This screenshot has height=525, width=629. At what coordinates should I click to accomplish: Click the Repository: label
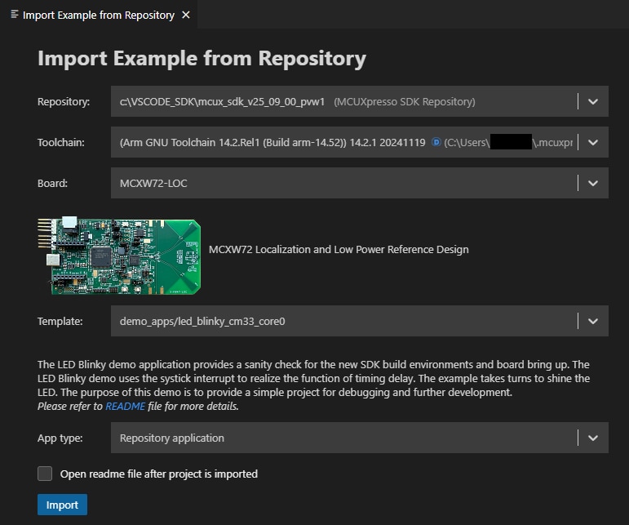(x=64, y=102)
